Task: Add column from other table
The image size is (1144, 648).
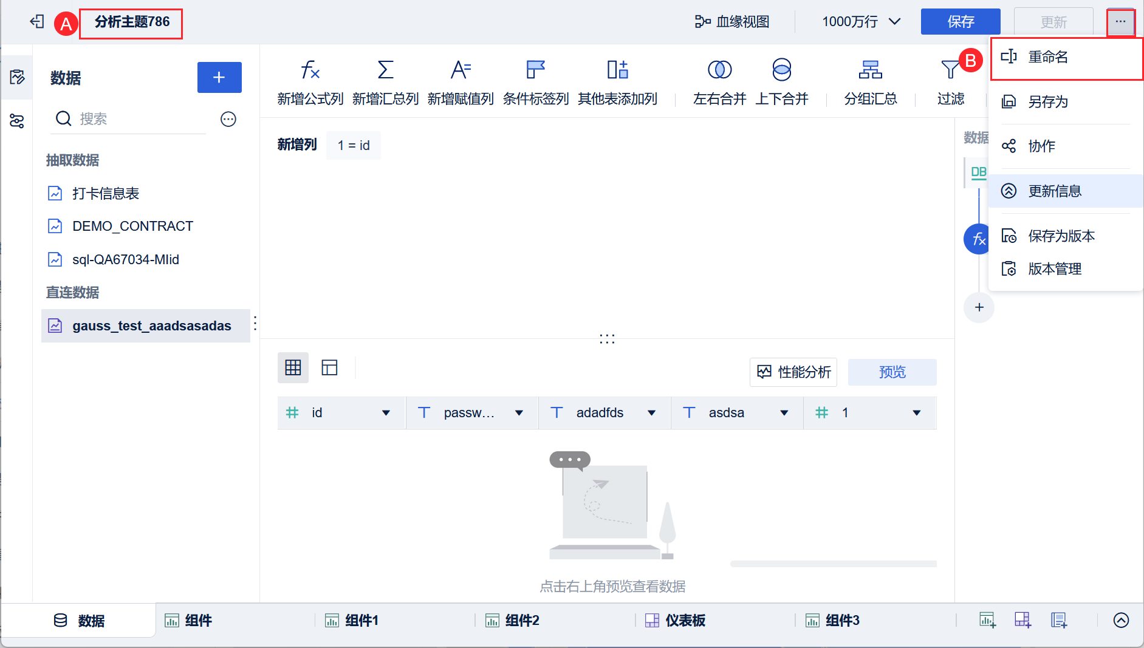Action: click(x=617, y=83)
